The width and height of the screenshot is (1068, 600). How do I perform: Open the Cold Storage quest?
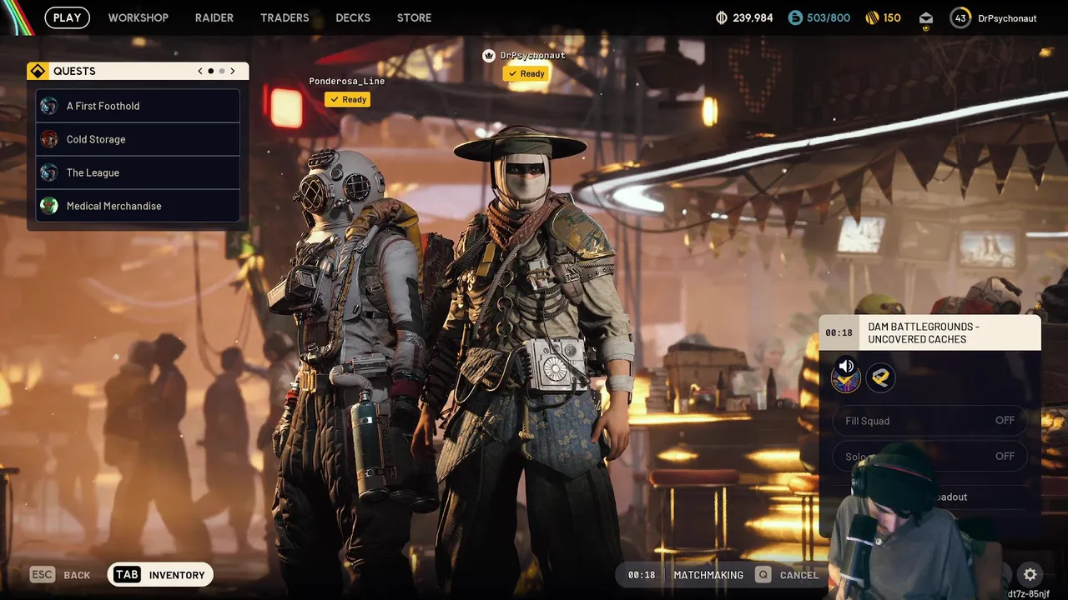(138, 139)
